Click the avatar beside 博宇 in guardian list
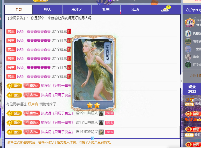201x148 pixels. 188,57
